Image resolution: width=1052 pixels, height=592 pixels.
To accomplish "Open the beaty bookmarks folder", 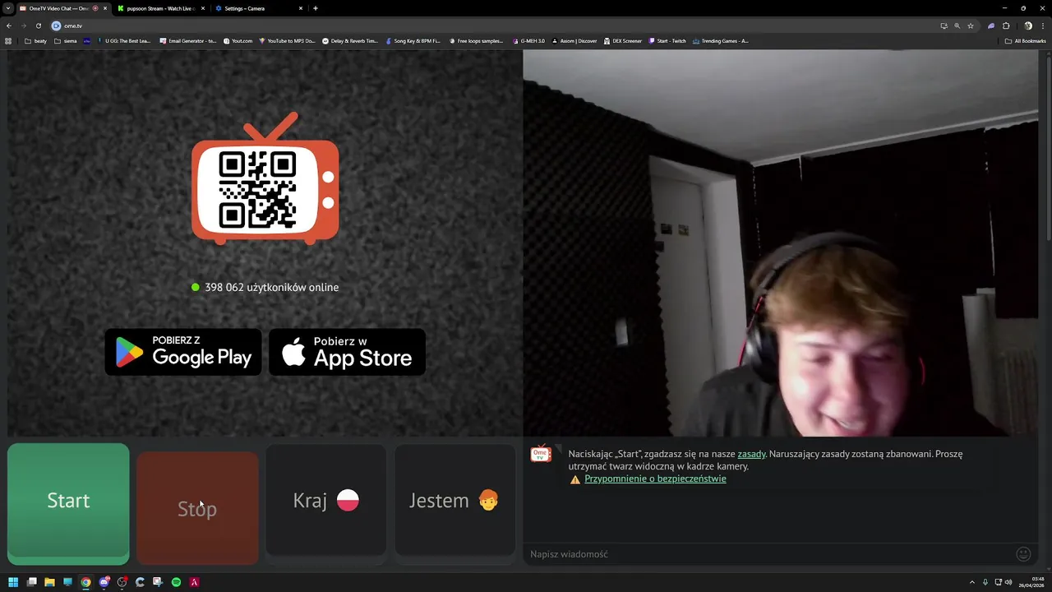I will click(36, 41).
